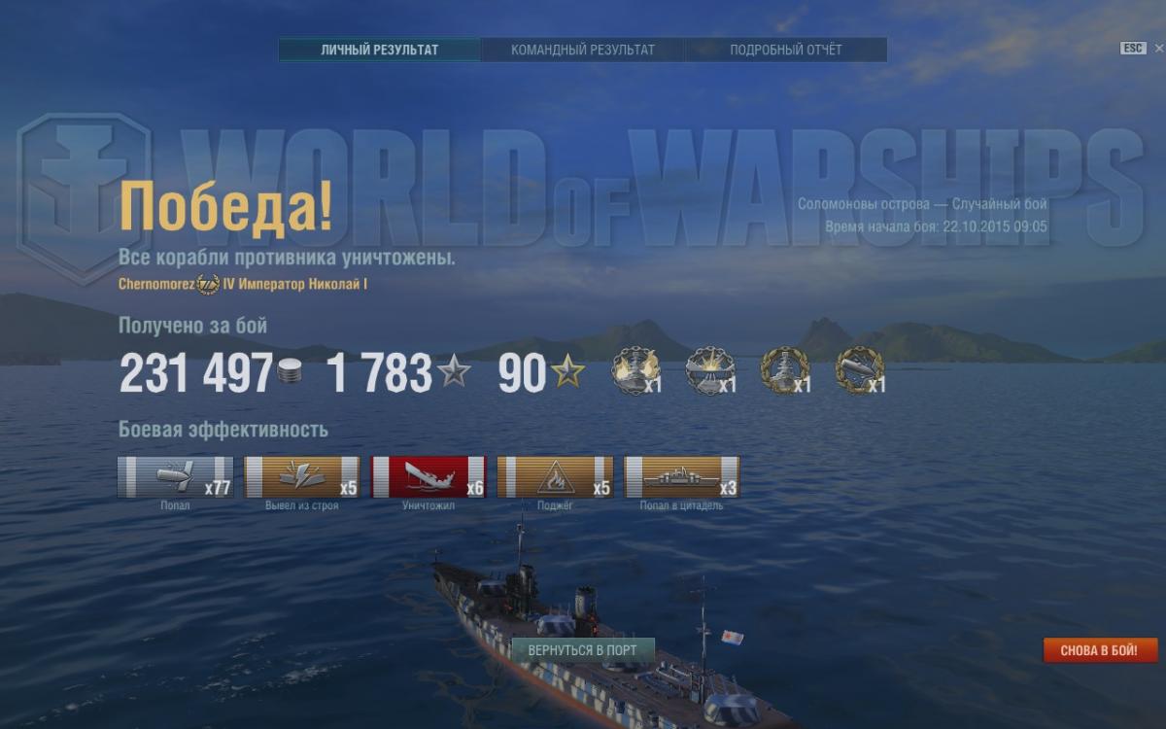Click the first achievement medal
1166x729 pixels.
[x=636, y=370]
